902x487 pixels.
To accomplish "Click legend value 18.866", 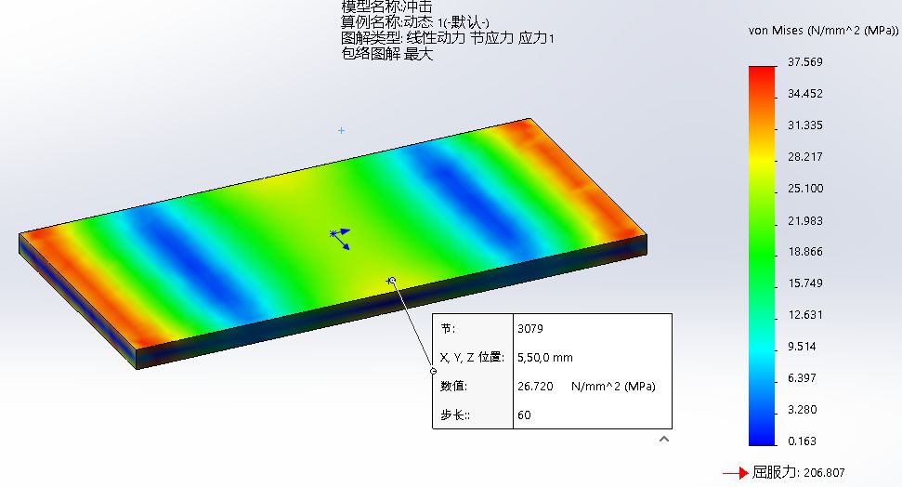I will 804,252.
